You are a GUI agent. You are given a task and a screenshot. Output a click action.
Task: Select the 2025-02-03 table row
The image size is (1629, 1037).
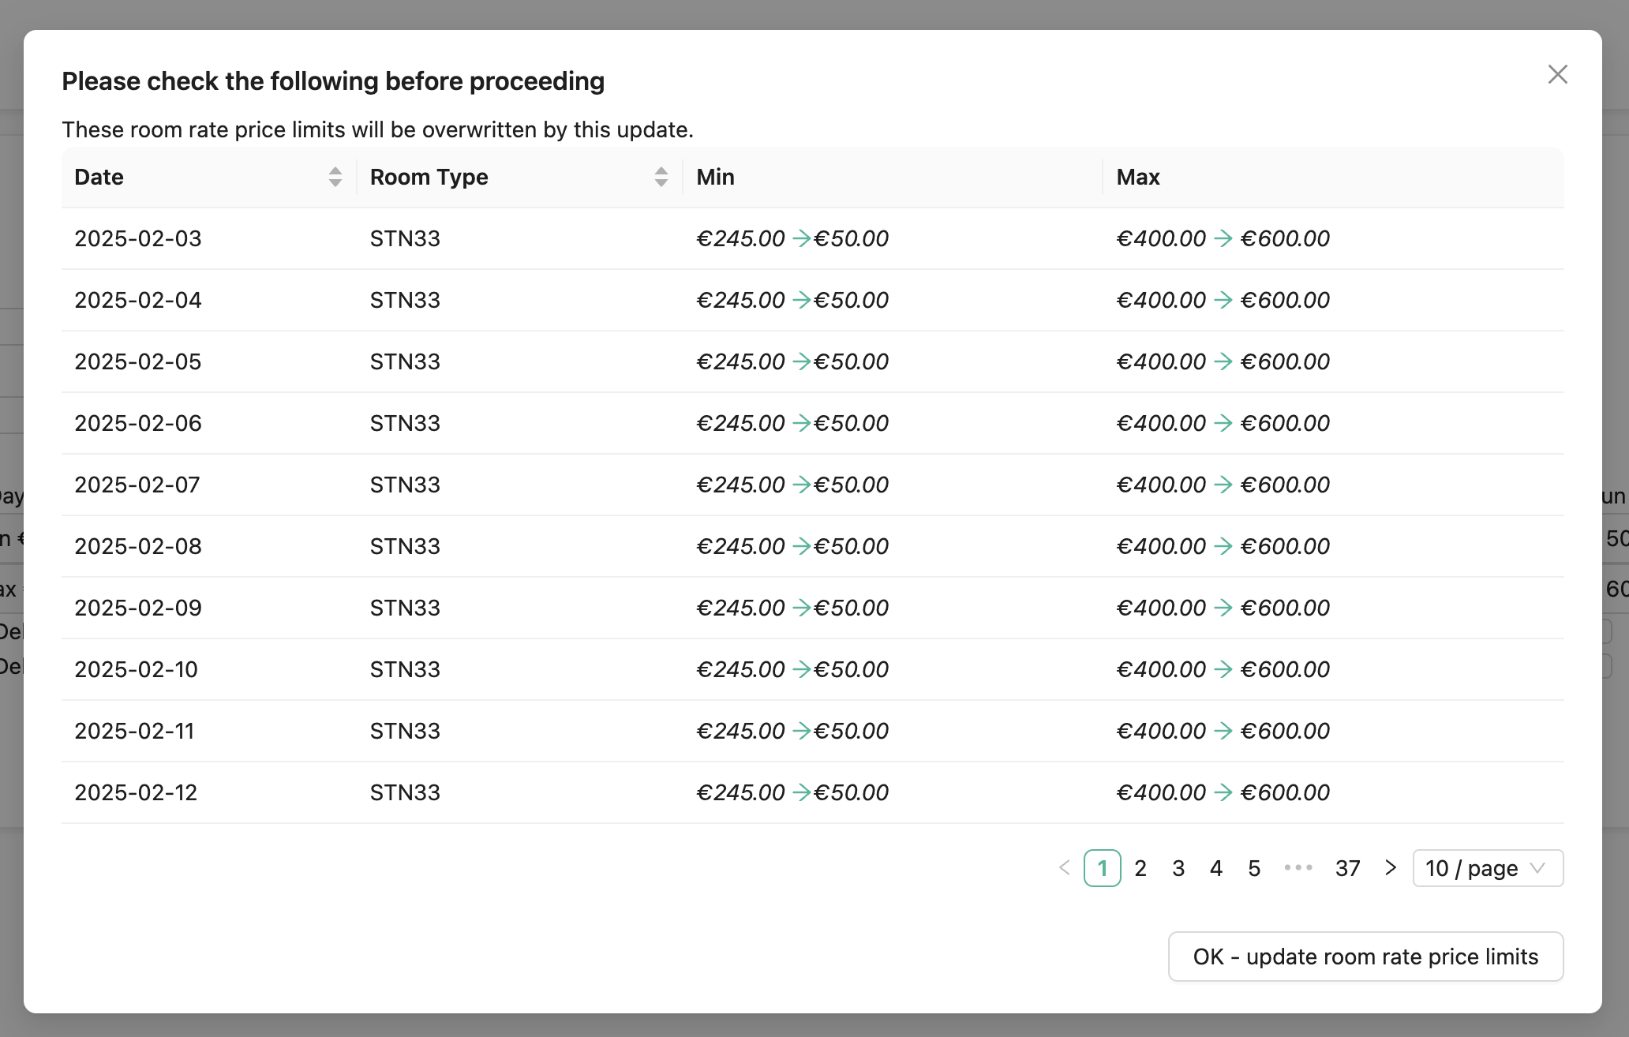[813, 238]
